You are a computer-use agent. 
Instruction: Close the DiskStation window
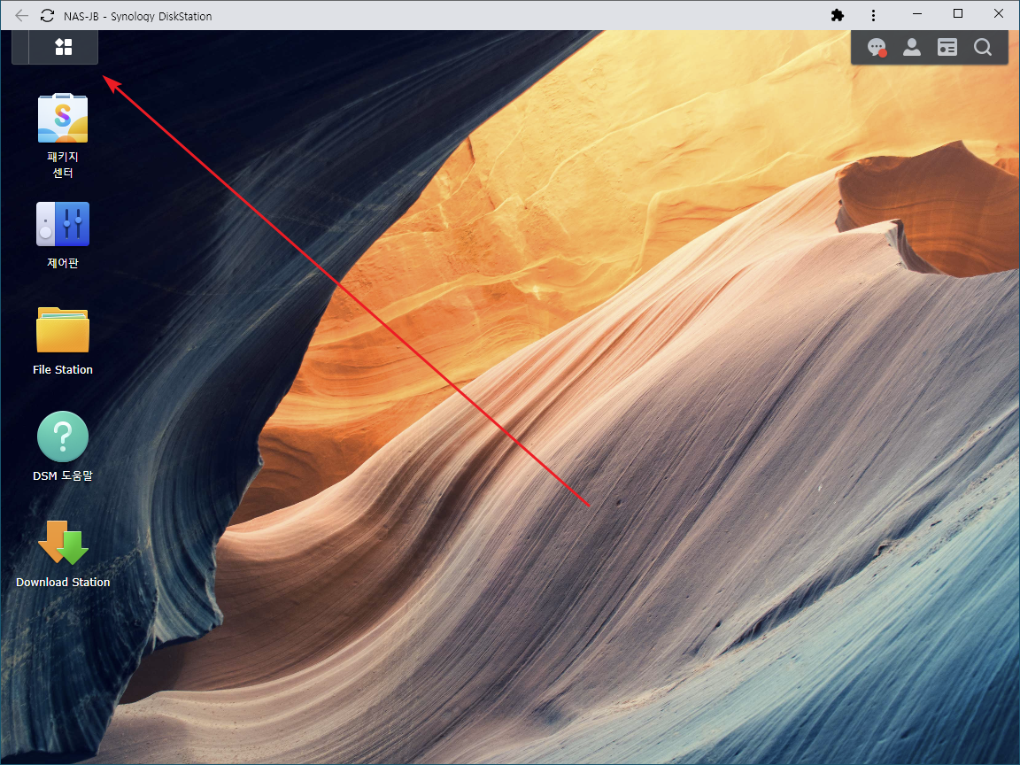pos(999,13)
